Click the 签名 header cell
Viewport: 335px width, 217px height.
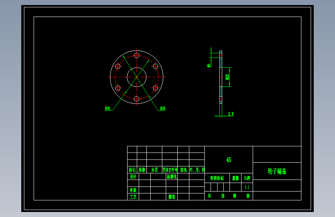coord(183,170)
